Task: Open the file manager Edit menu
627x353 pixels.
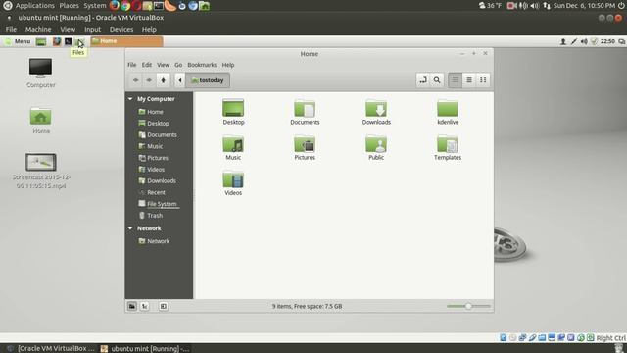Action: coord(147,65)
